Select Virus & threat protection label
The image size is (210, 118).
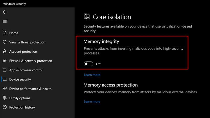click(27, 42)
